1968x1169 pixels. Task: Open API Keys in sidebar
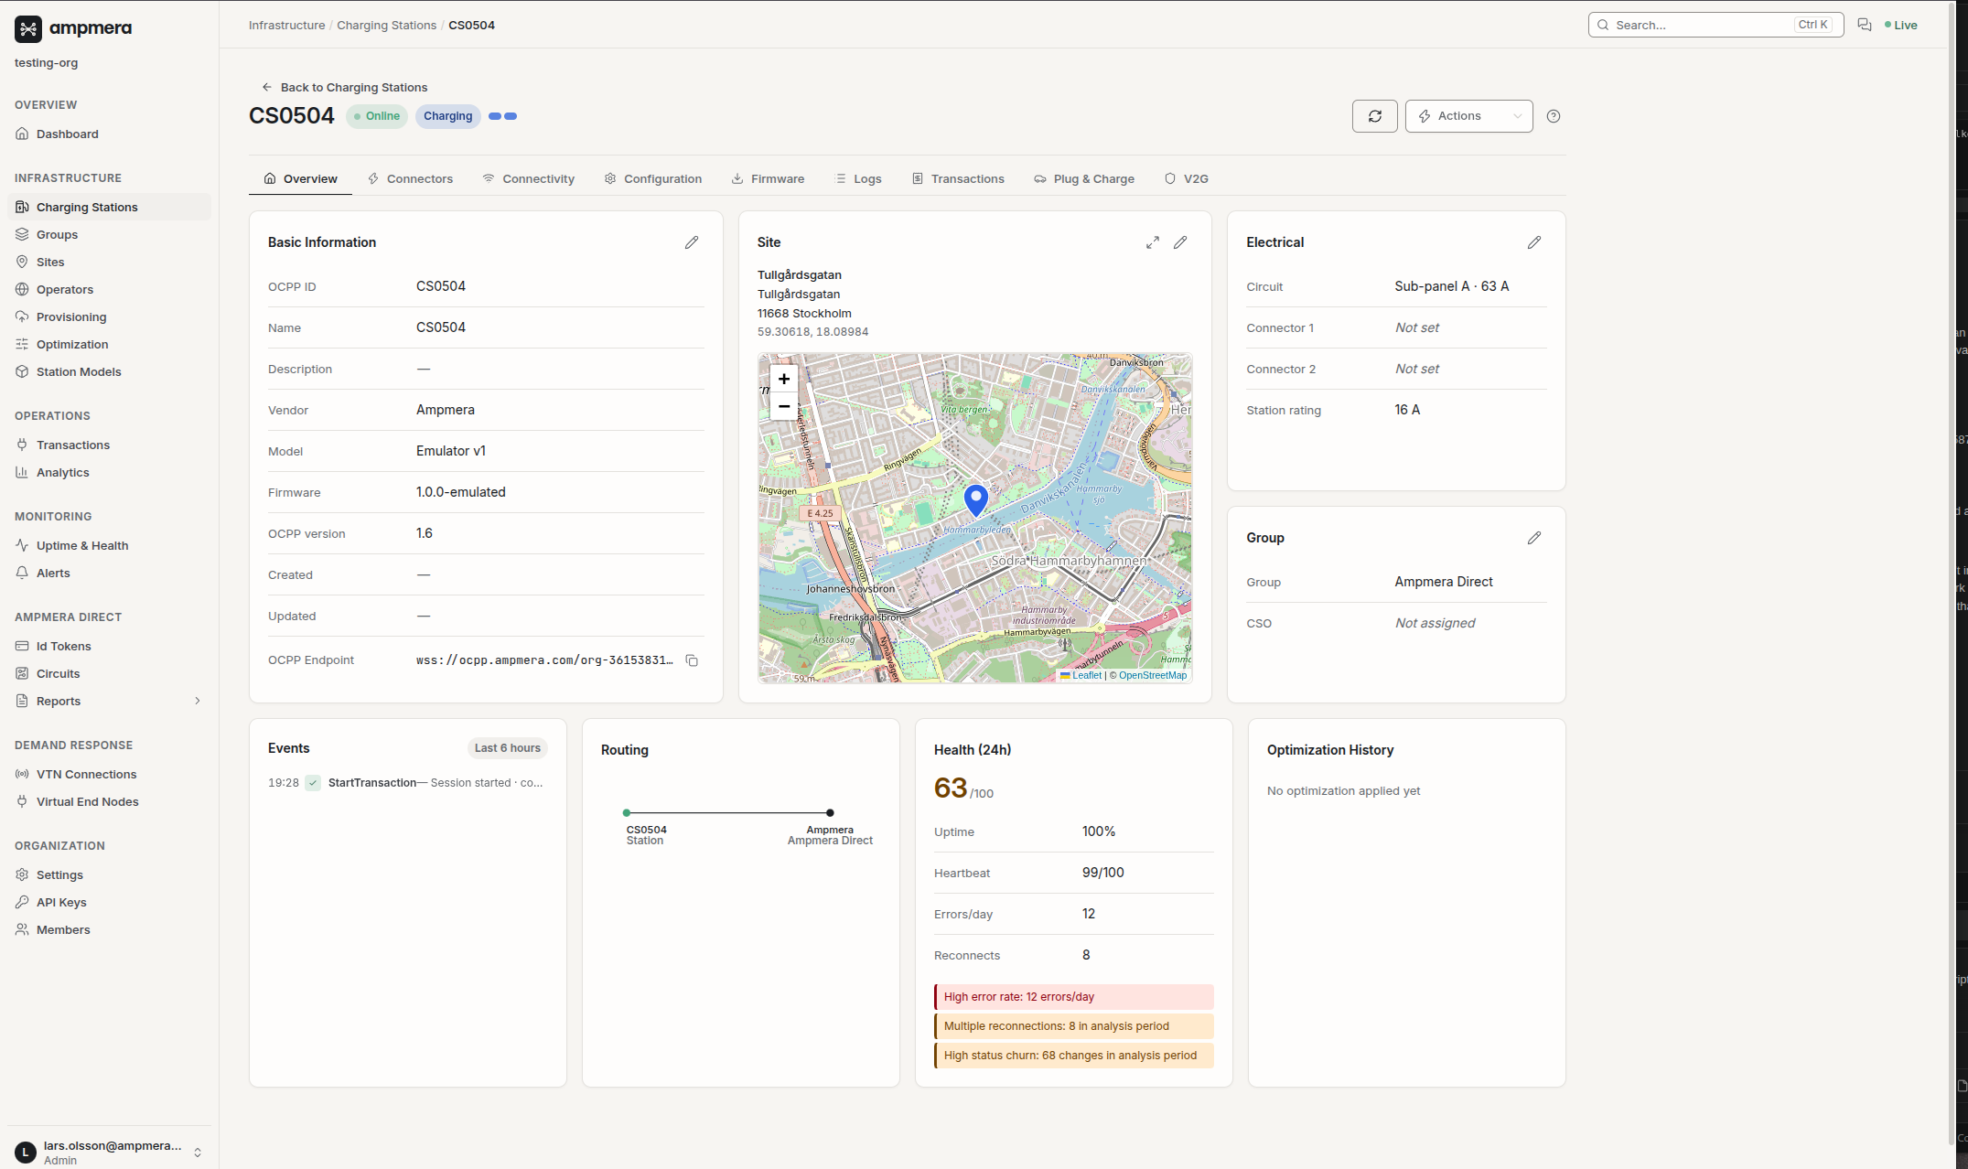point(109,902)
